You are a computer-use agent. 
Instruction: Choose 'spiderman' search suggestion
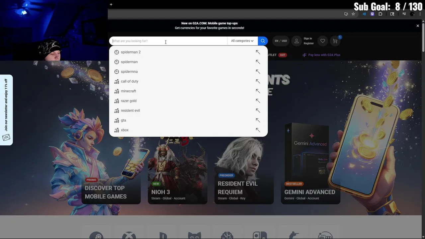point(129,62)
